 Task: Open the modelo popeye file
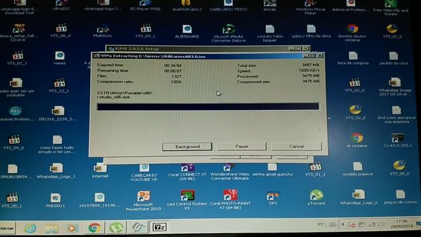click(x=357, y=169)
